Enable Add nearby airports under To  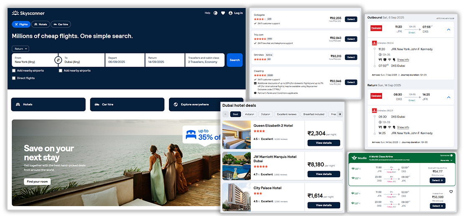pos(60,70)
